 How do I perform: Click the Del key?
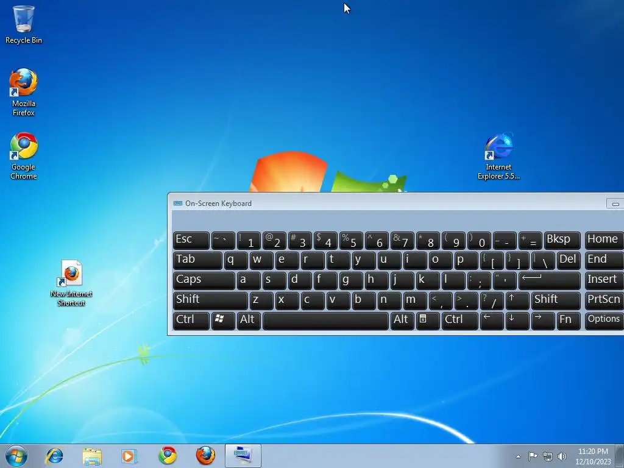coord(569,261)
